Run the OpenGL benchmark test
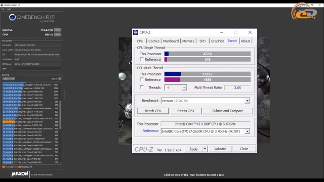This screenshot has width=324, height=182. point(58,30)
